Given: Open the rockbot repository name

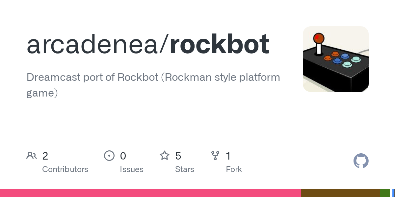Looking at the screenshot, I should 220,44.
